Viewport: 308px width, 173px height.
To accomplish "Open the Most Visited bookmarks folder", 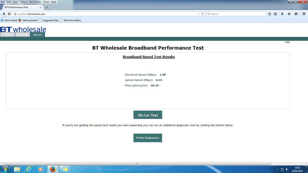I will [x=9, y=20].
